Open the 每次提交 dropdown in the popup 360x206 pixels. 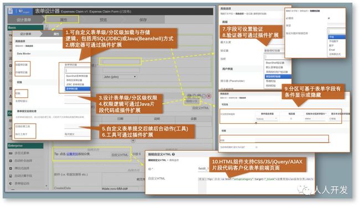[x=77, y=134]
